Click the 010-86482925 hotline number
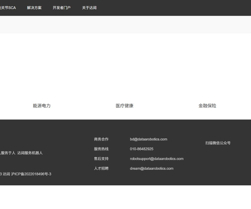 coord(142,149)
